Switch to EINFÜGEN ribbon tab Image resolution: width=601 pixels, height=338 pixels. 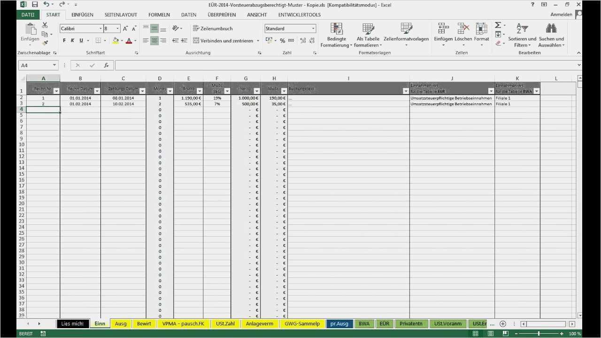click(x=82, y=15)
